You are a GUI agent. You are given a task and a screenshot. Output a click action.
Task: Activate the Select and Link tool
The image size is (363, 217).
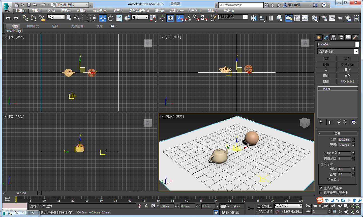pos(25,18)
